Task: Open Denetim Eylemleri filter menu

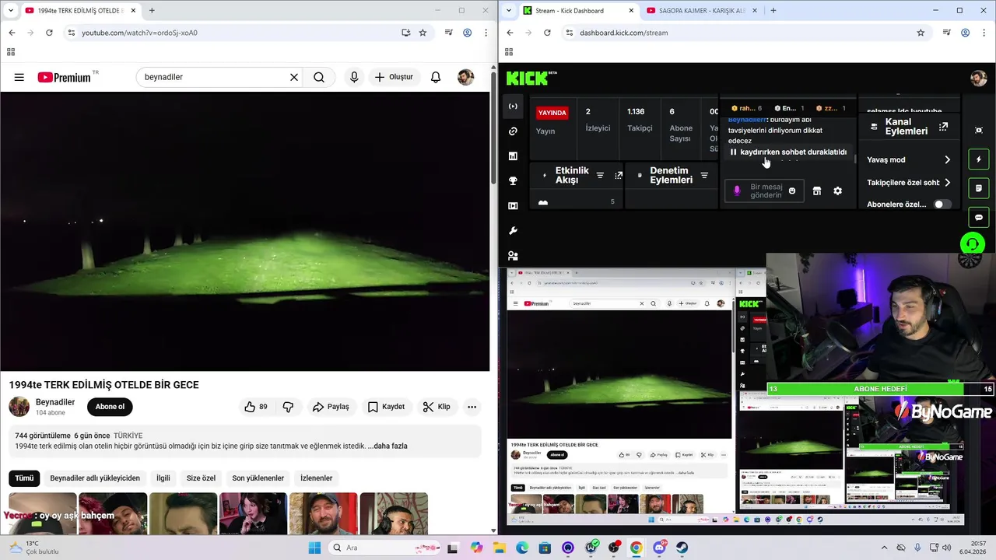Action: [704, 176]
